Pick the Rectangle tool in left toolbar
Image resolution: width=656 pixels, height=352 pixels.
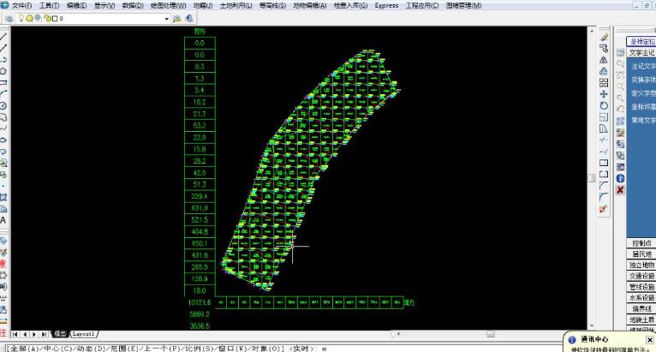[x=4, y=83]
